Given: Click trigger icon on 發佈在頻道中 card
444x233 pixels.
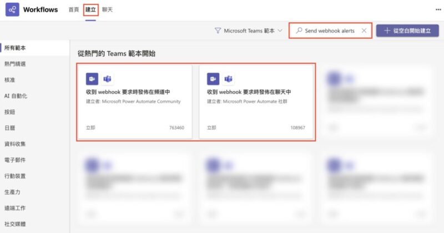Looking at the screenshot, I should [x=92, y=79].
